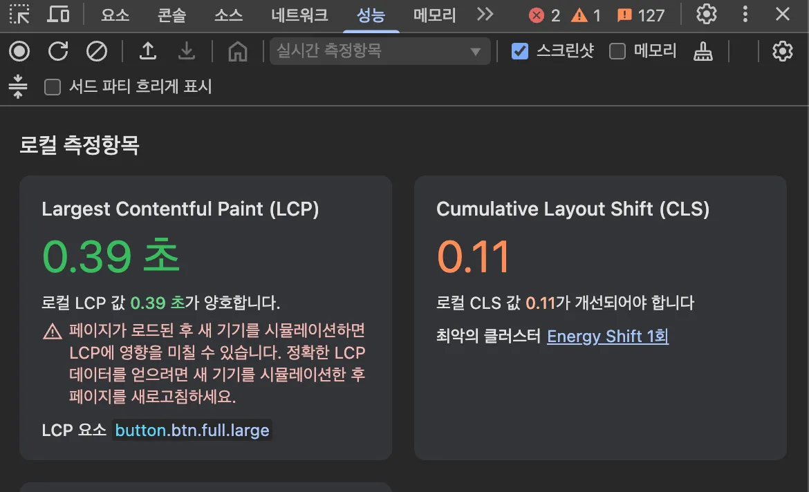
Task: Activate the element inspector picker icon
Action: point(19,15)
